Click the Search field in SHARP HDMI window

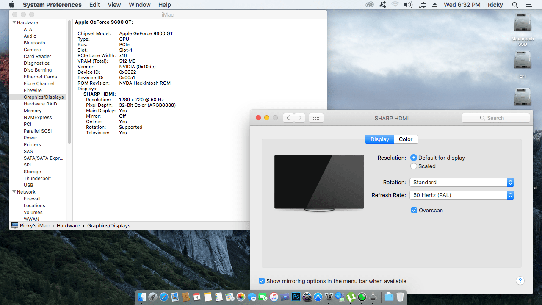[x=495, y=118]
